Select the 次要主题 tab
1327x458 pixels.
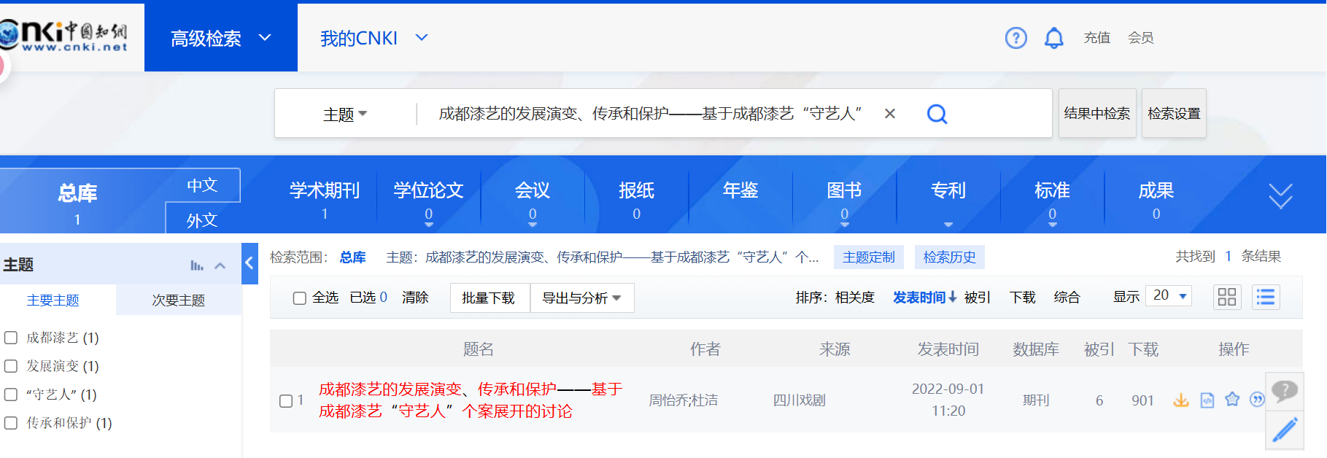pyautogui.click(x=178, y=300)
